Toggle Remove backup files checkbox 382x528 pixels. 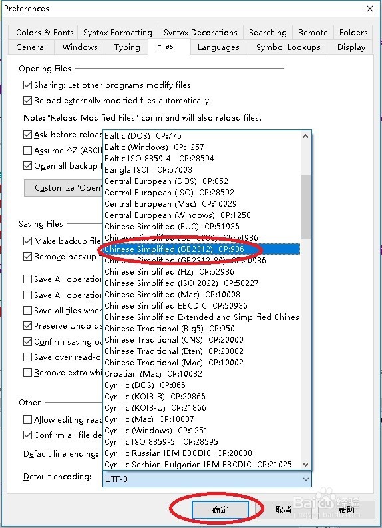27,257
